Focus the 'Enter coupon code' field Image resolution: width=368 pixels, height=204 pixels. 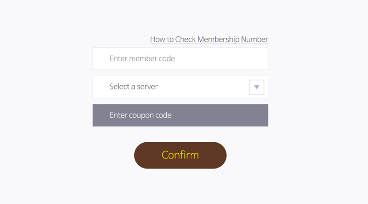tap(180, 115)
